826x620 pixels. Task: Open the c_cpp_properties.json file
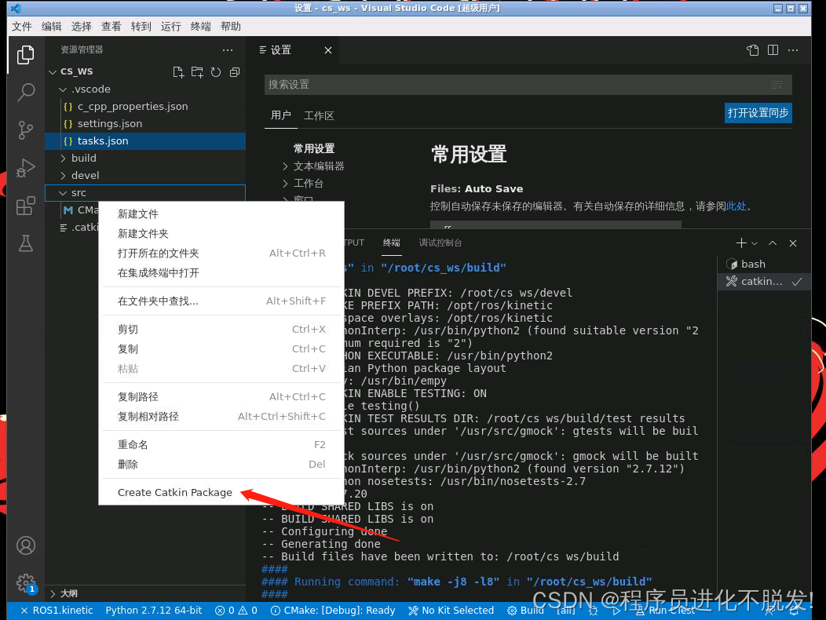[145, 107]
